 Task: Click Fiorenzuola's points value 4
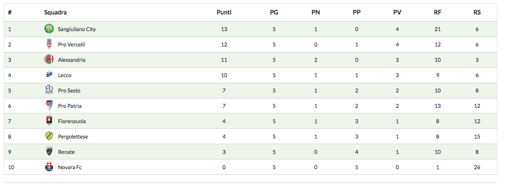point(224,121)
